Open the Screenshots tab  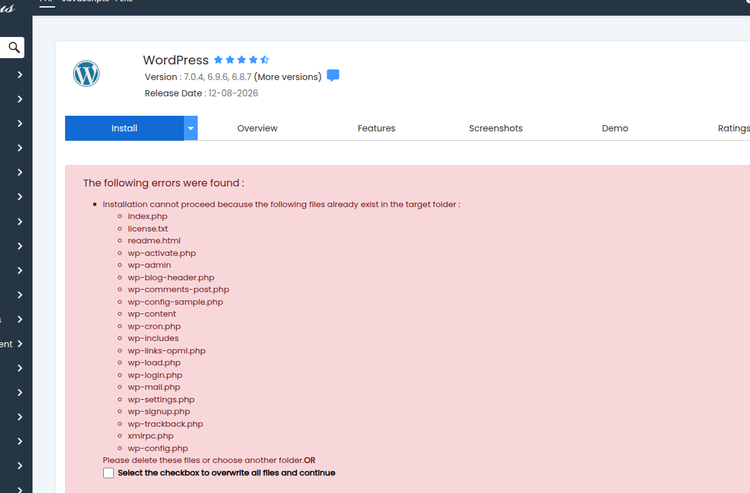click(x=495, y=128)
